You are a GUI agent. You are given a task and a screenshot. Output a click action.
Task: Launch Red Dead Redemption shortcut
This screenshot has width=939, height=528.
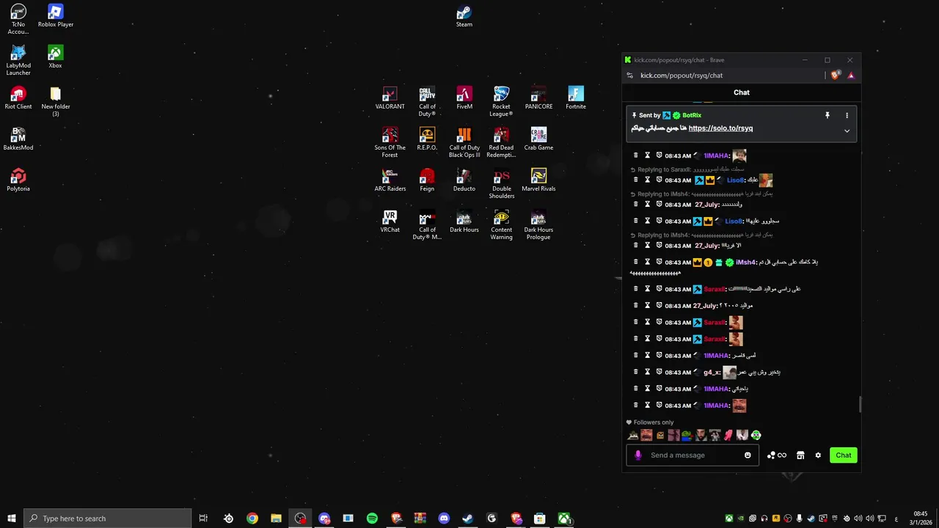501,143
